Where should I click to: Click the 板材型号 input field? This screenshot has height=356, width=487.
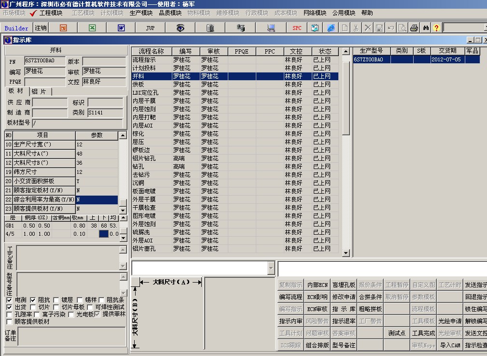point(77,123)
